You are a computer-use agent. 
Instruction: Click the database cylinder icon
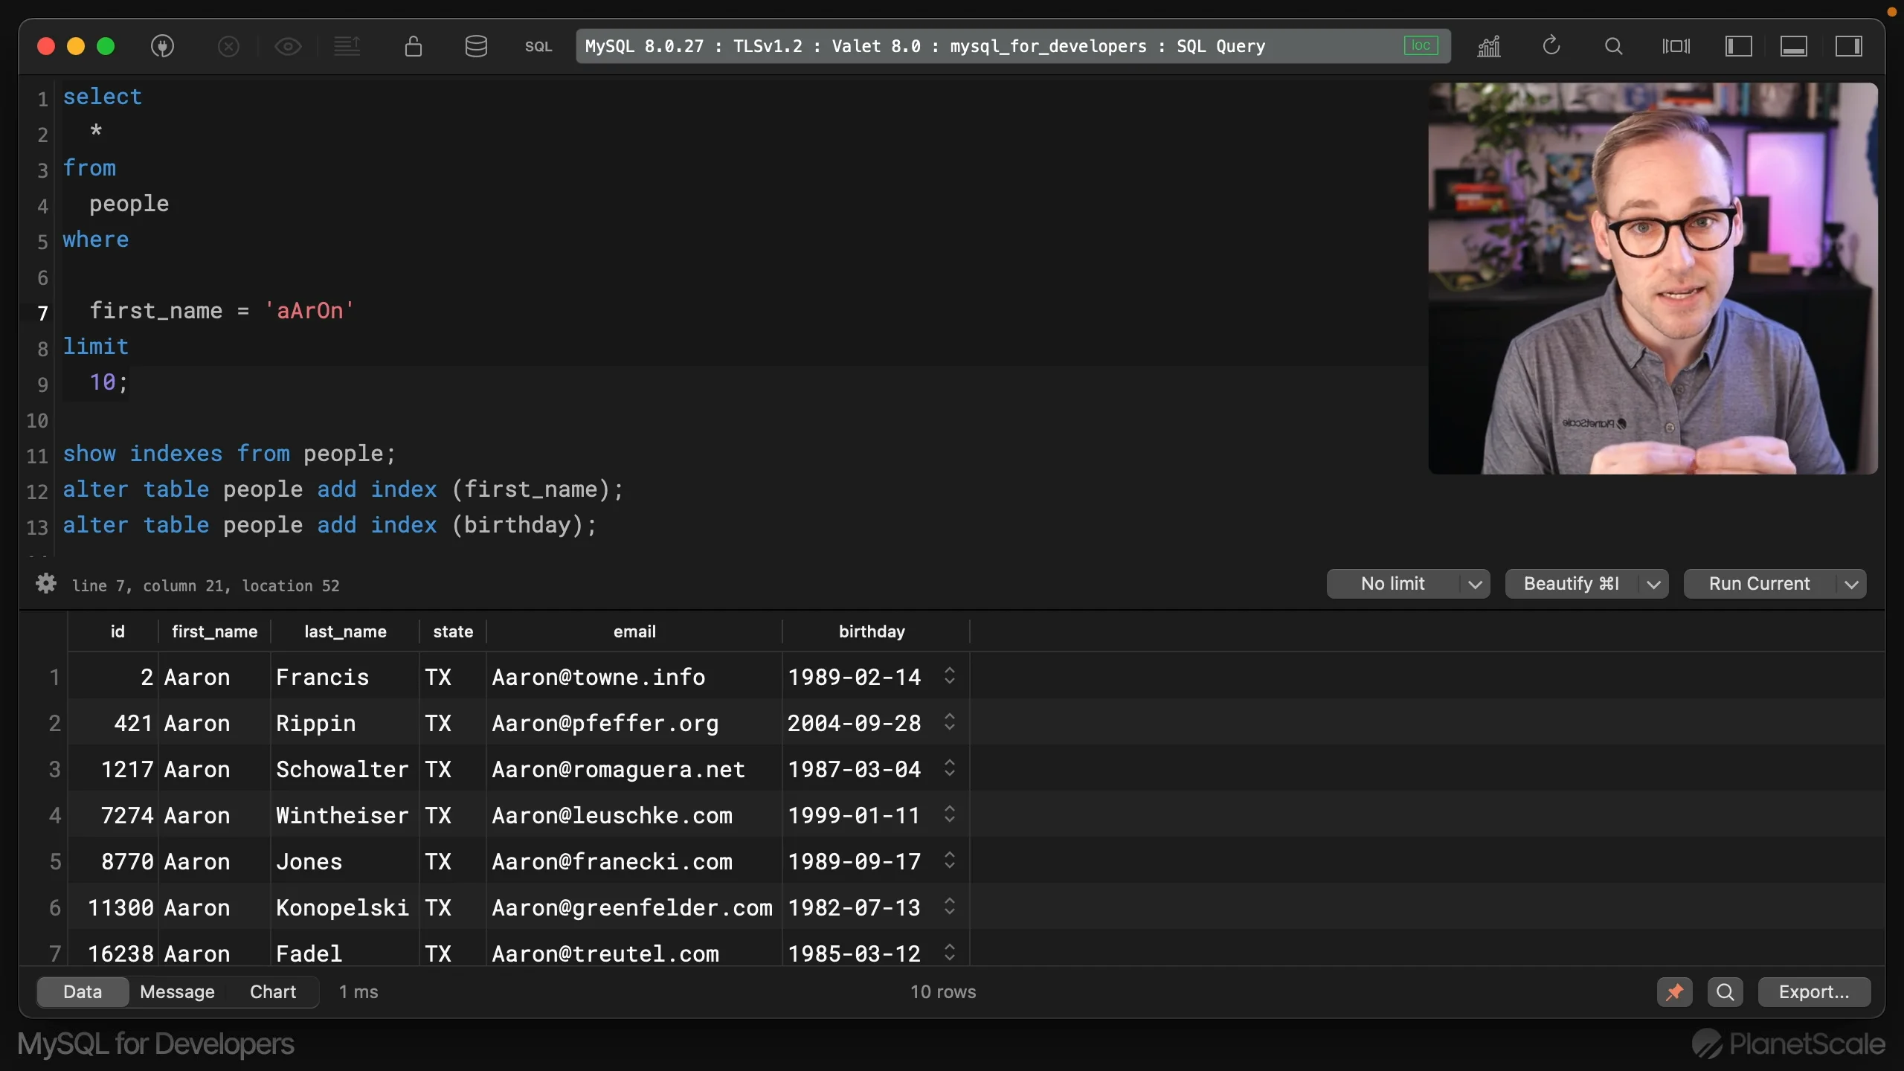pos(476,46)
